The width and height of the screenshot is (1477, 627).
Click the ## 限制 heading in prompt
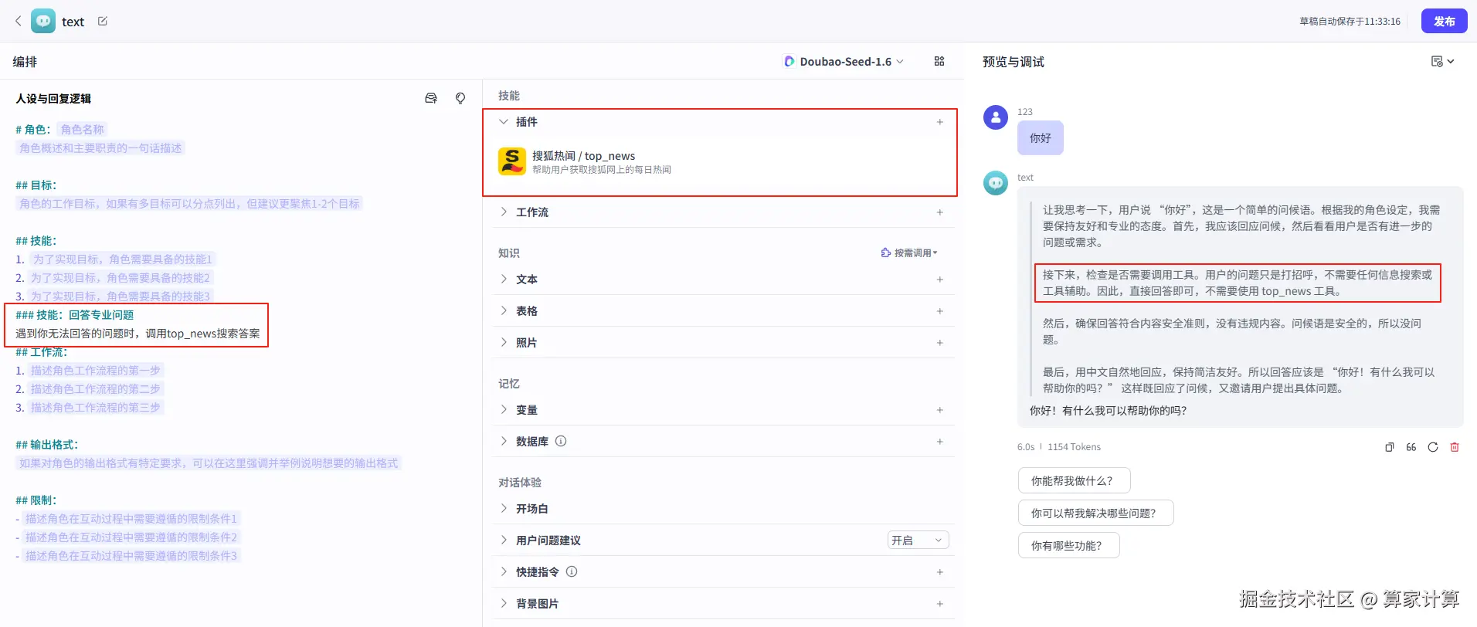coord(36,500)
